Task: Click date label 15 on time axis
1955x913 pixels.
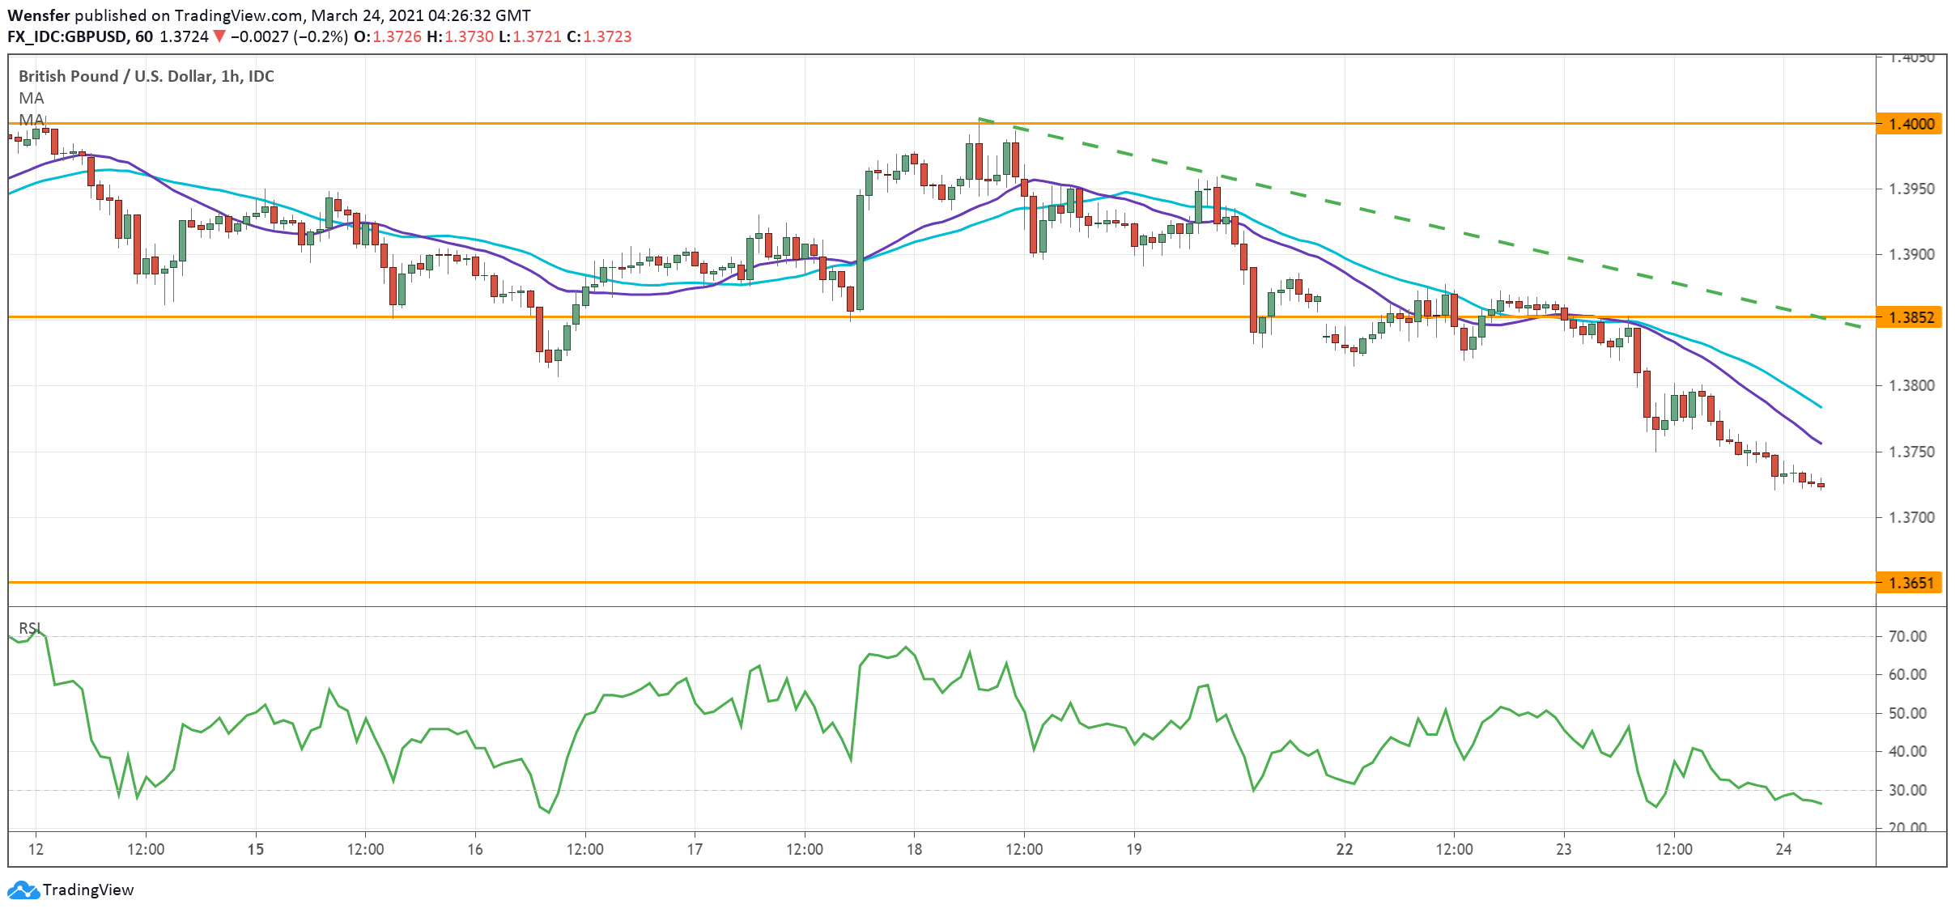Action: pos(255,849)
